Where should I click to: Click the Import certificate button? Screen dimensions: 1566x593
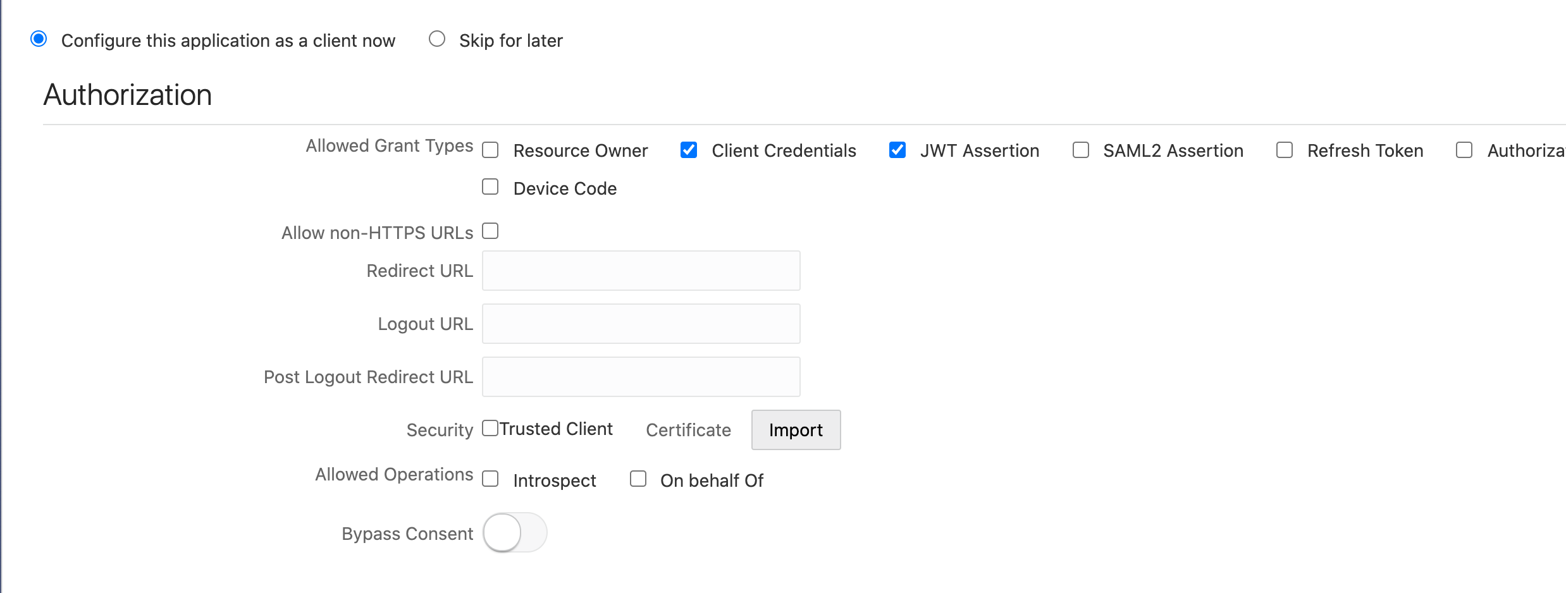pos(796,430)
